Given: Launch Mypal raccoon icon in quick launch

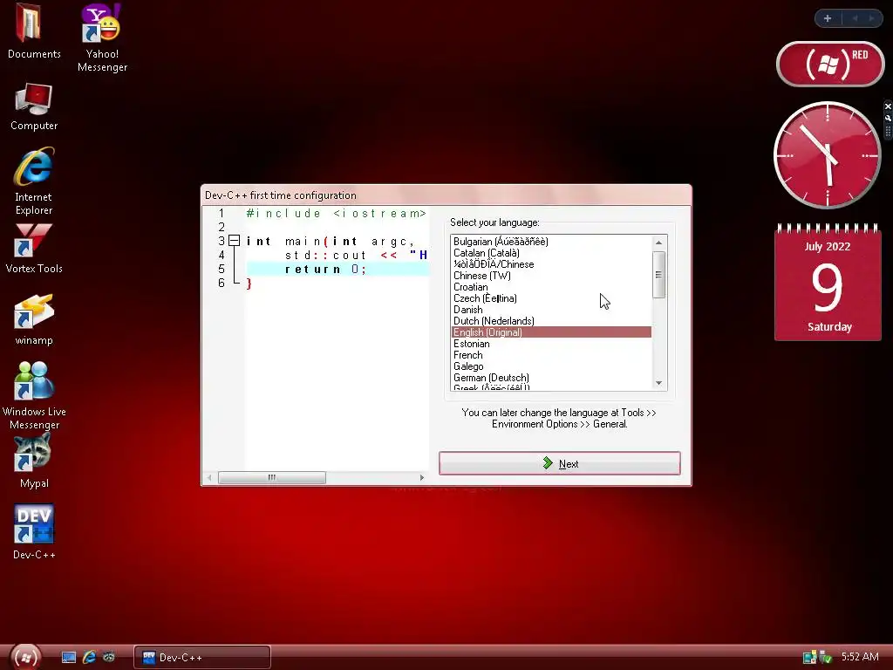Looking at the screenshot, I should pos(108,657).
